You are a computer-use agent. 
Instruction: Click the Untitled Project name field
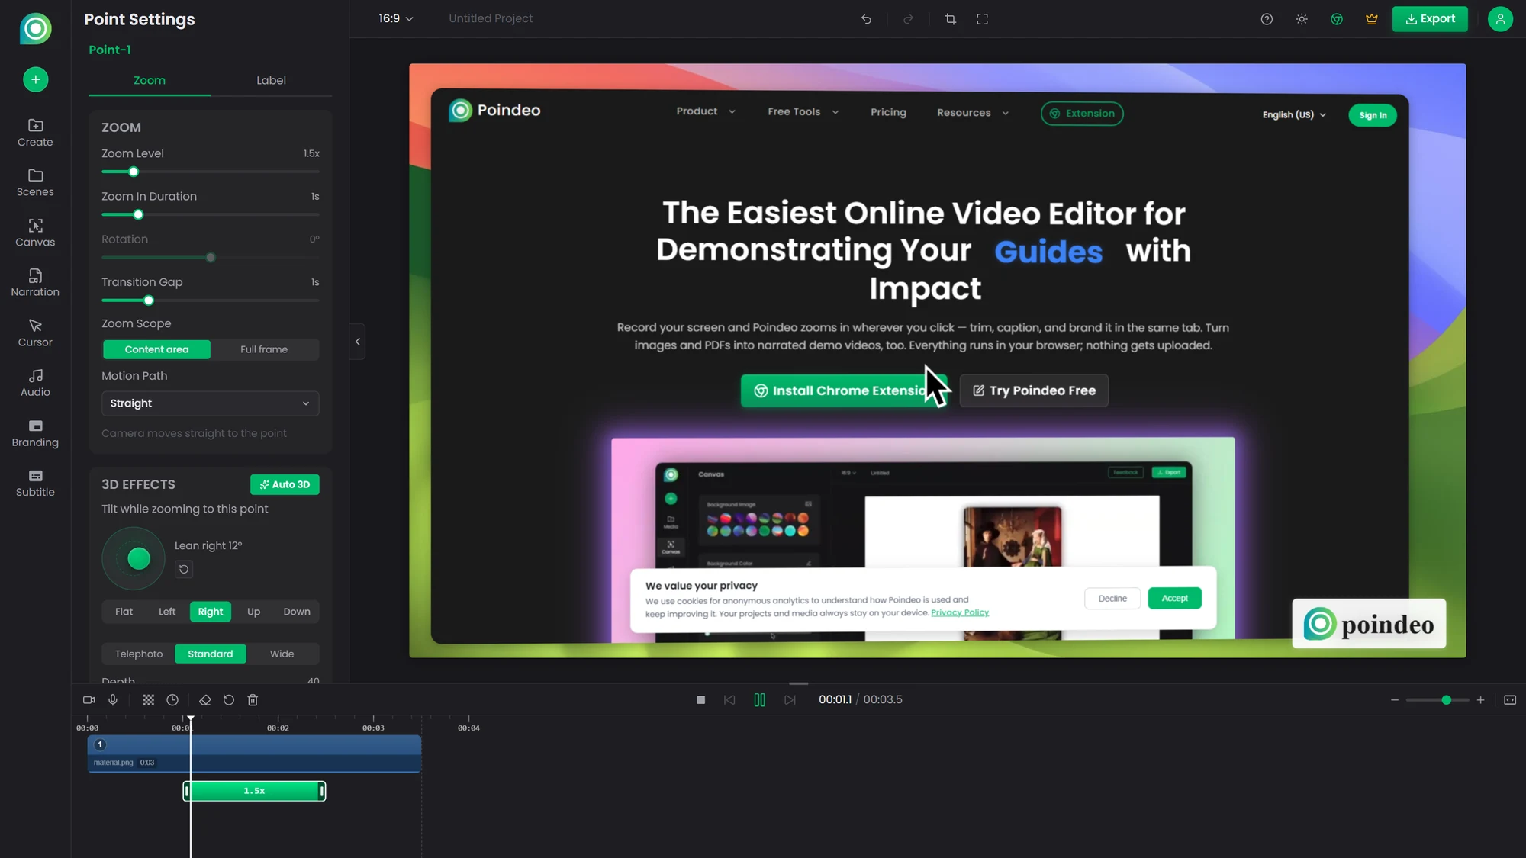click(491, 18)
